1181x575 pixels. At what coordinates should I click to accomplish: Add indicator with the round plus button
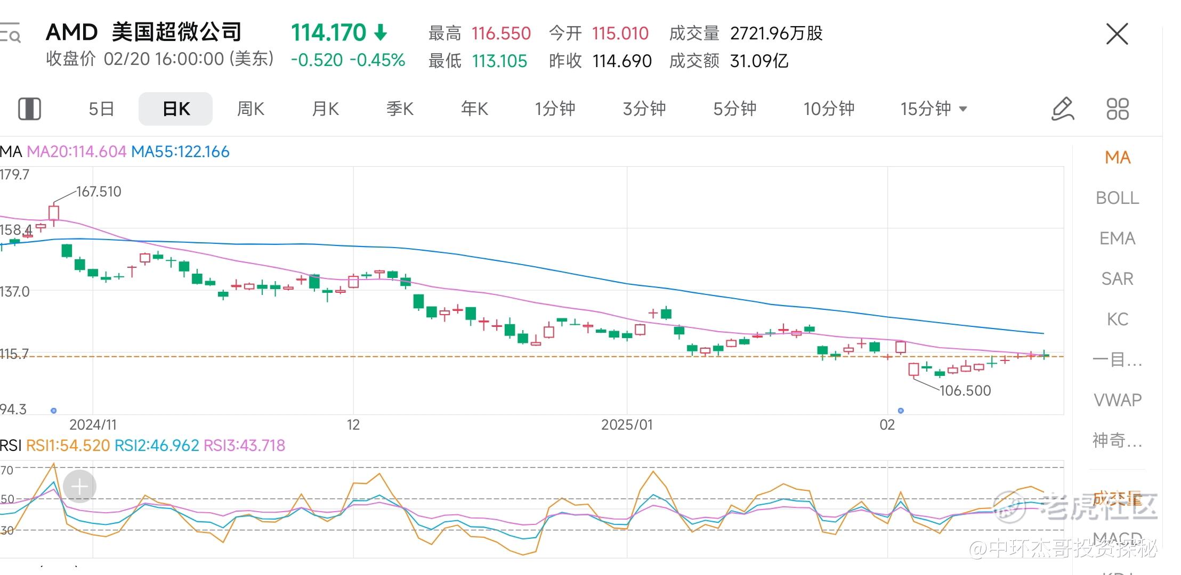[79, 487]
